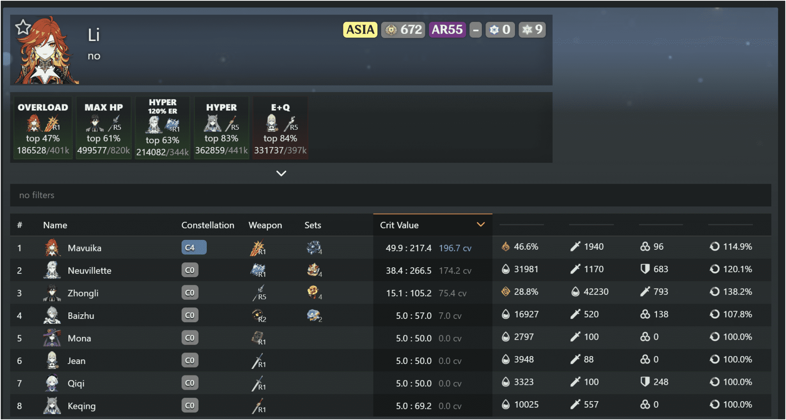Open the HYPER Keqing ranking card
Image resolution: width=786 pixels, height=420 pixels.
pos(221,128)
